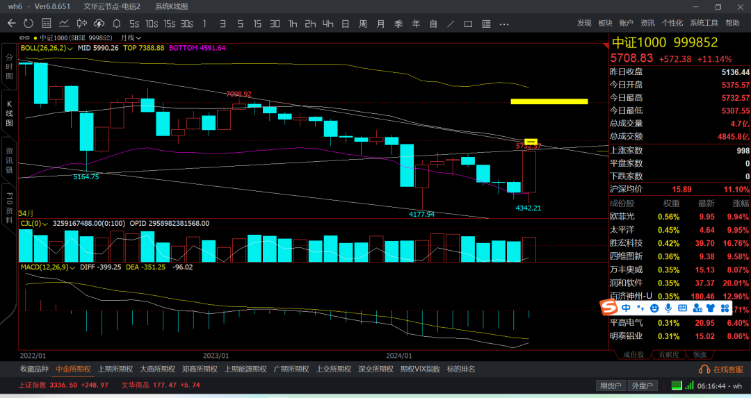Open 在线客服 online support link
The image size is (751, 398).
[x=722, y=370]
